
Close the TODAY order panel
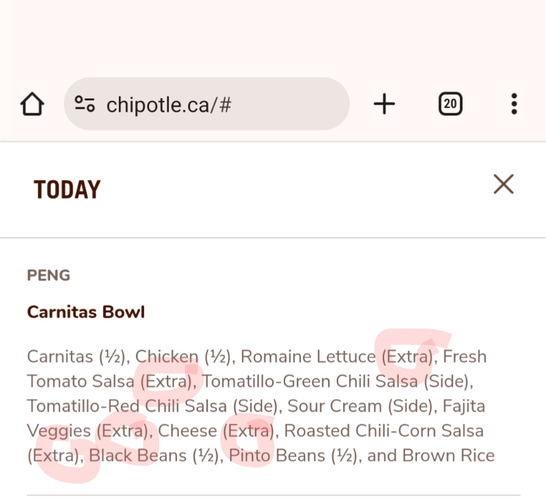pos(504,184)
